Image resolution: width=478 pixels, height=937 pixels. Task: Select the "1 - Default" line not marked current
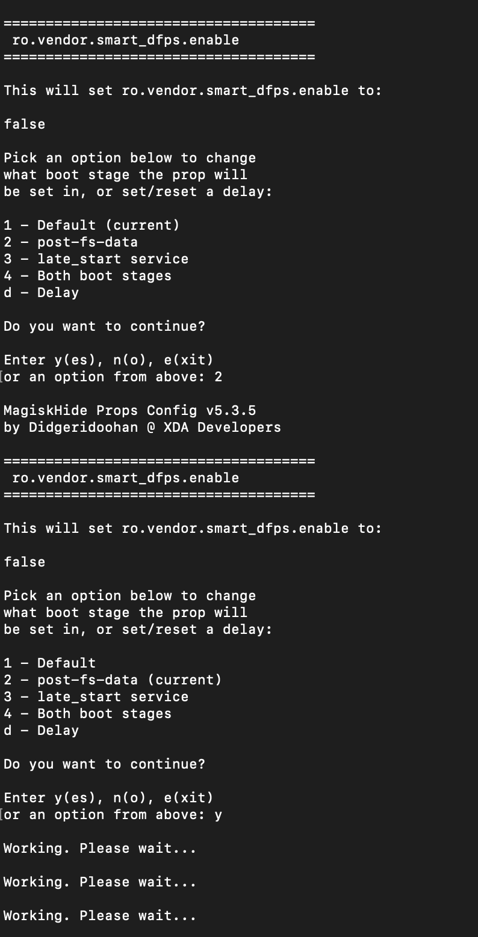pyautogui.click(x=49, y=663)
